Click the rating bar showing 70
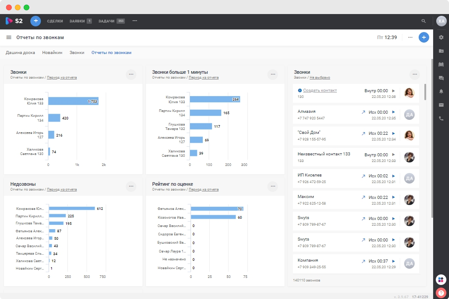This screenshot has height=299, width=449. (x=217, y=209)
